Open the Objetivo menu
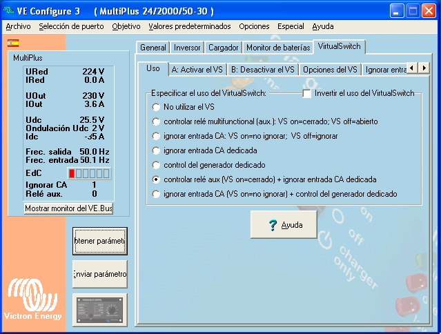This screenshot has height=334, width=441. 126,26
